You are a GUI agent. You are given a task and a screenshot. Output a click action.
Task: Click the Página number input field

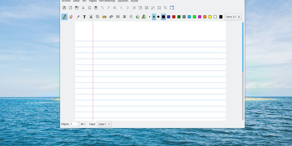pyautogui.click(x=74, y=124)
